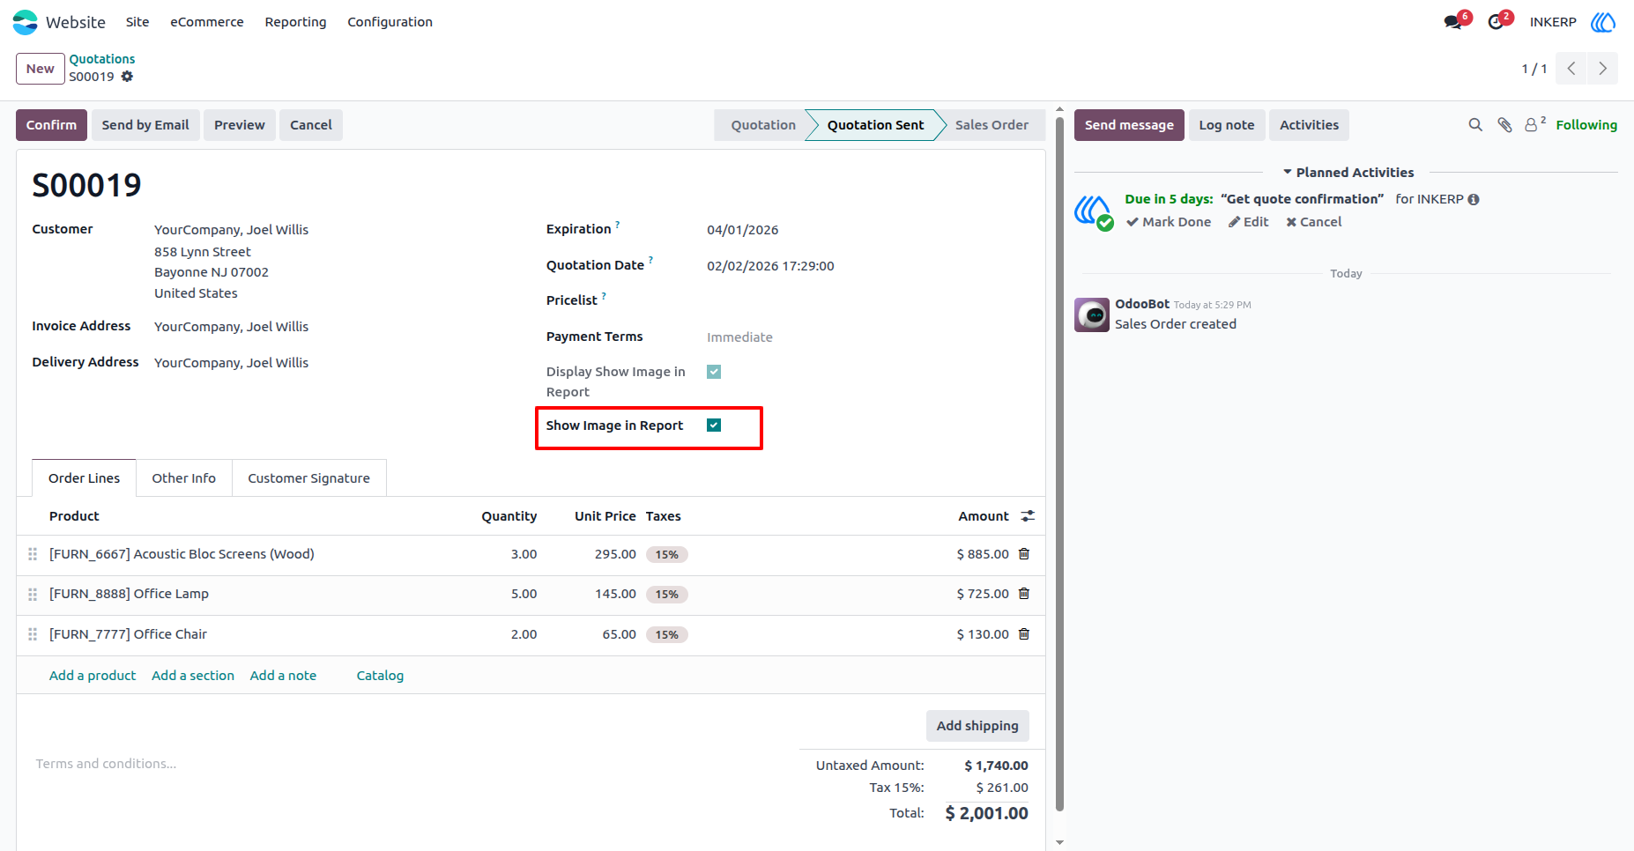Confirm the quotation

[51, 125]
